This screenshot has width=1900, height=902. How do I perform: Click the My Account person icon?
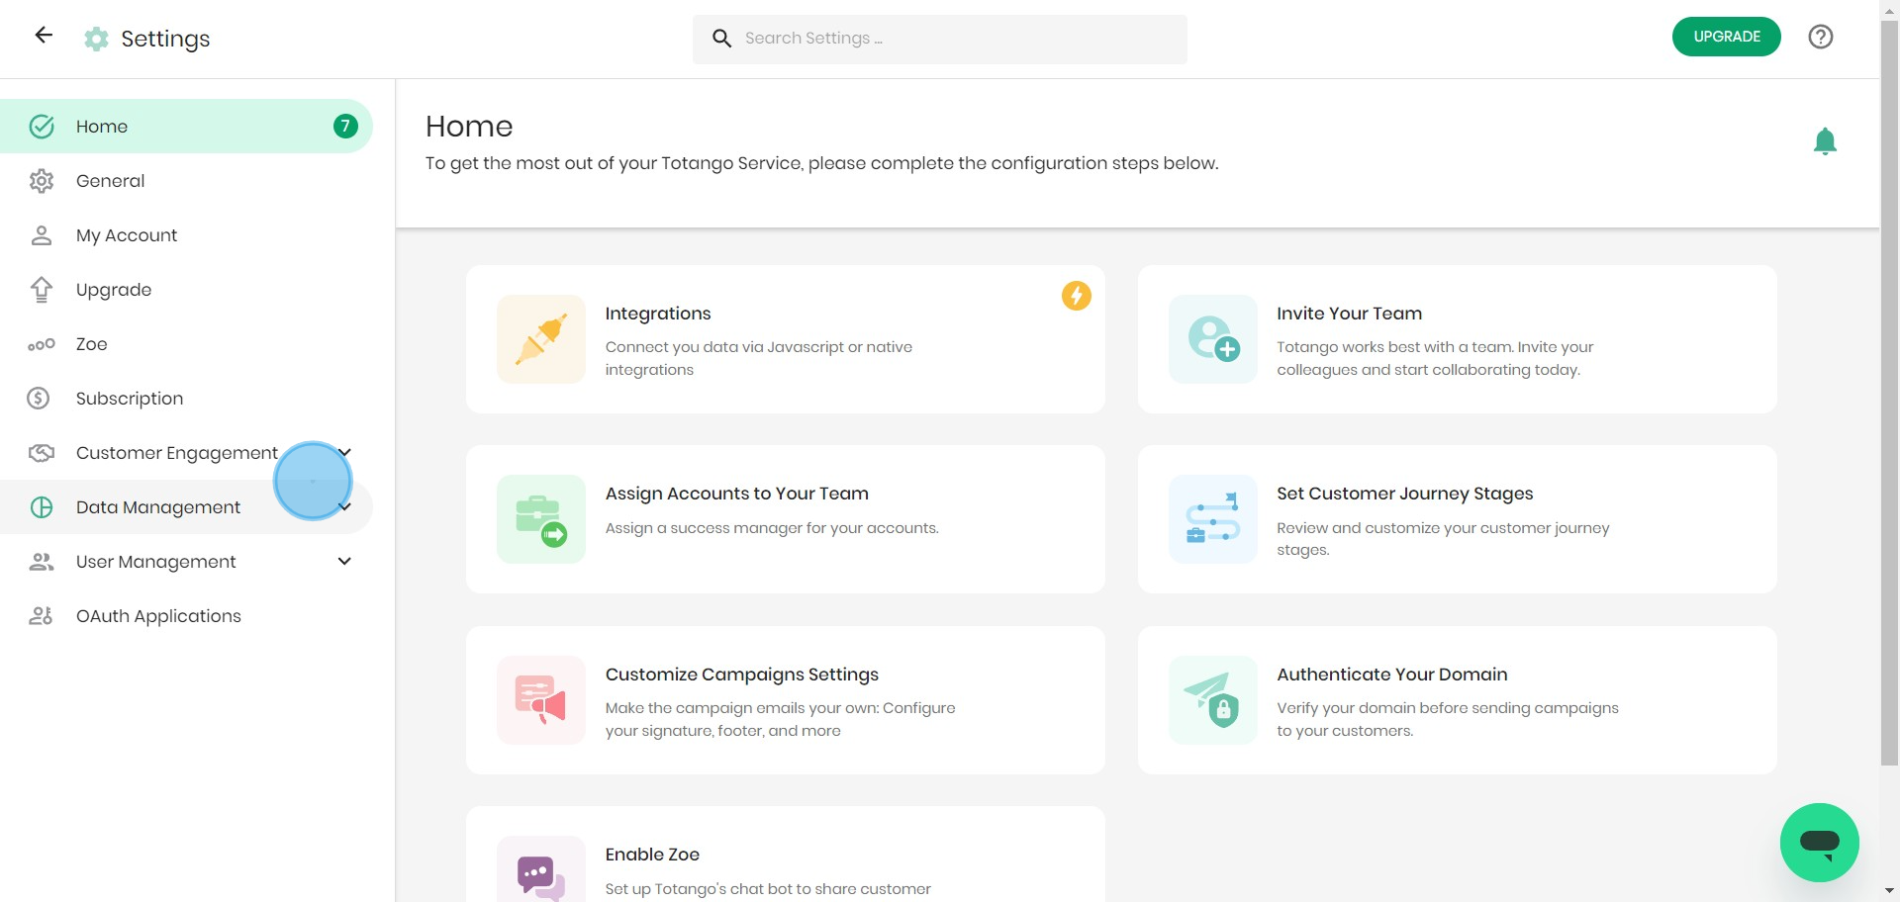click(42, 235)
